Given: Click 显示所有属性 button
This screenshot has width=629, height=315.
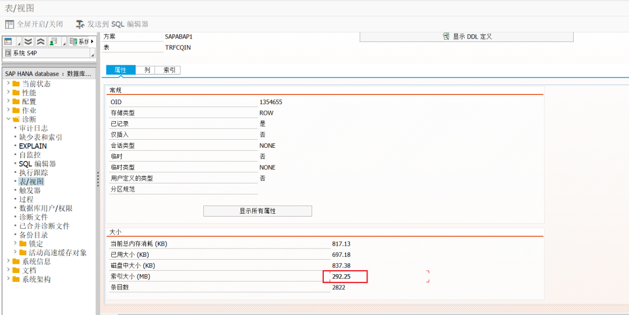Looking at the screenshot, I should pos(257,211).
